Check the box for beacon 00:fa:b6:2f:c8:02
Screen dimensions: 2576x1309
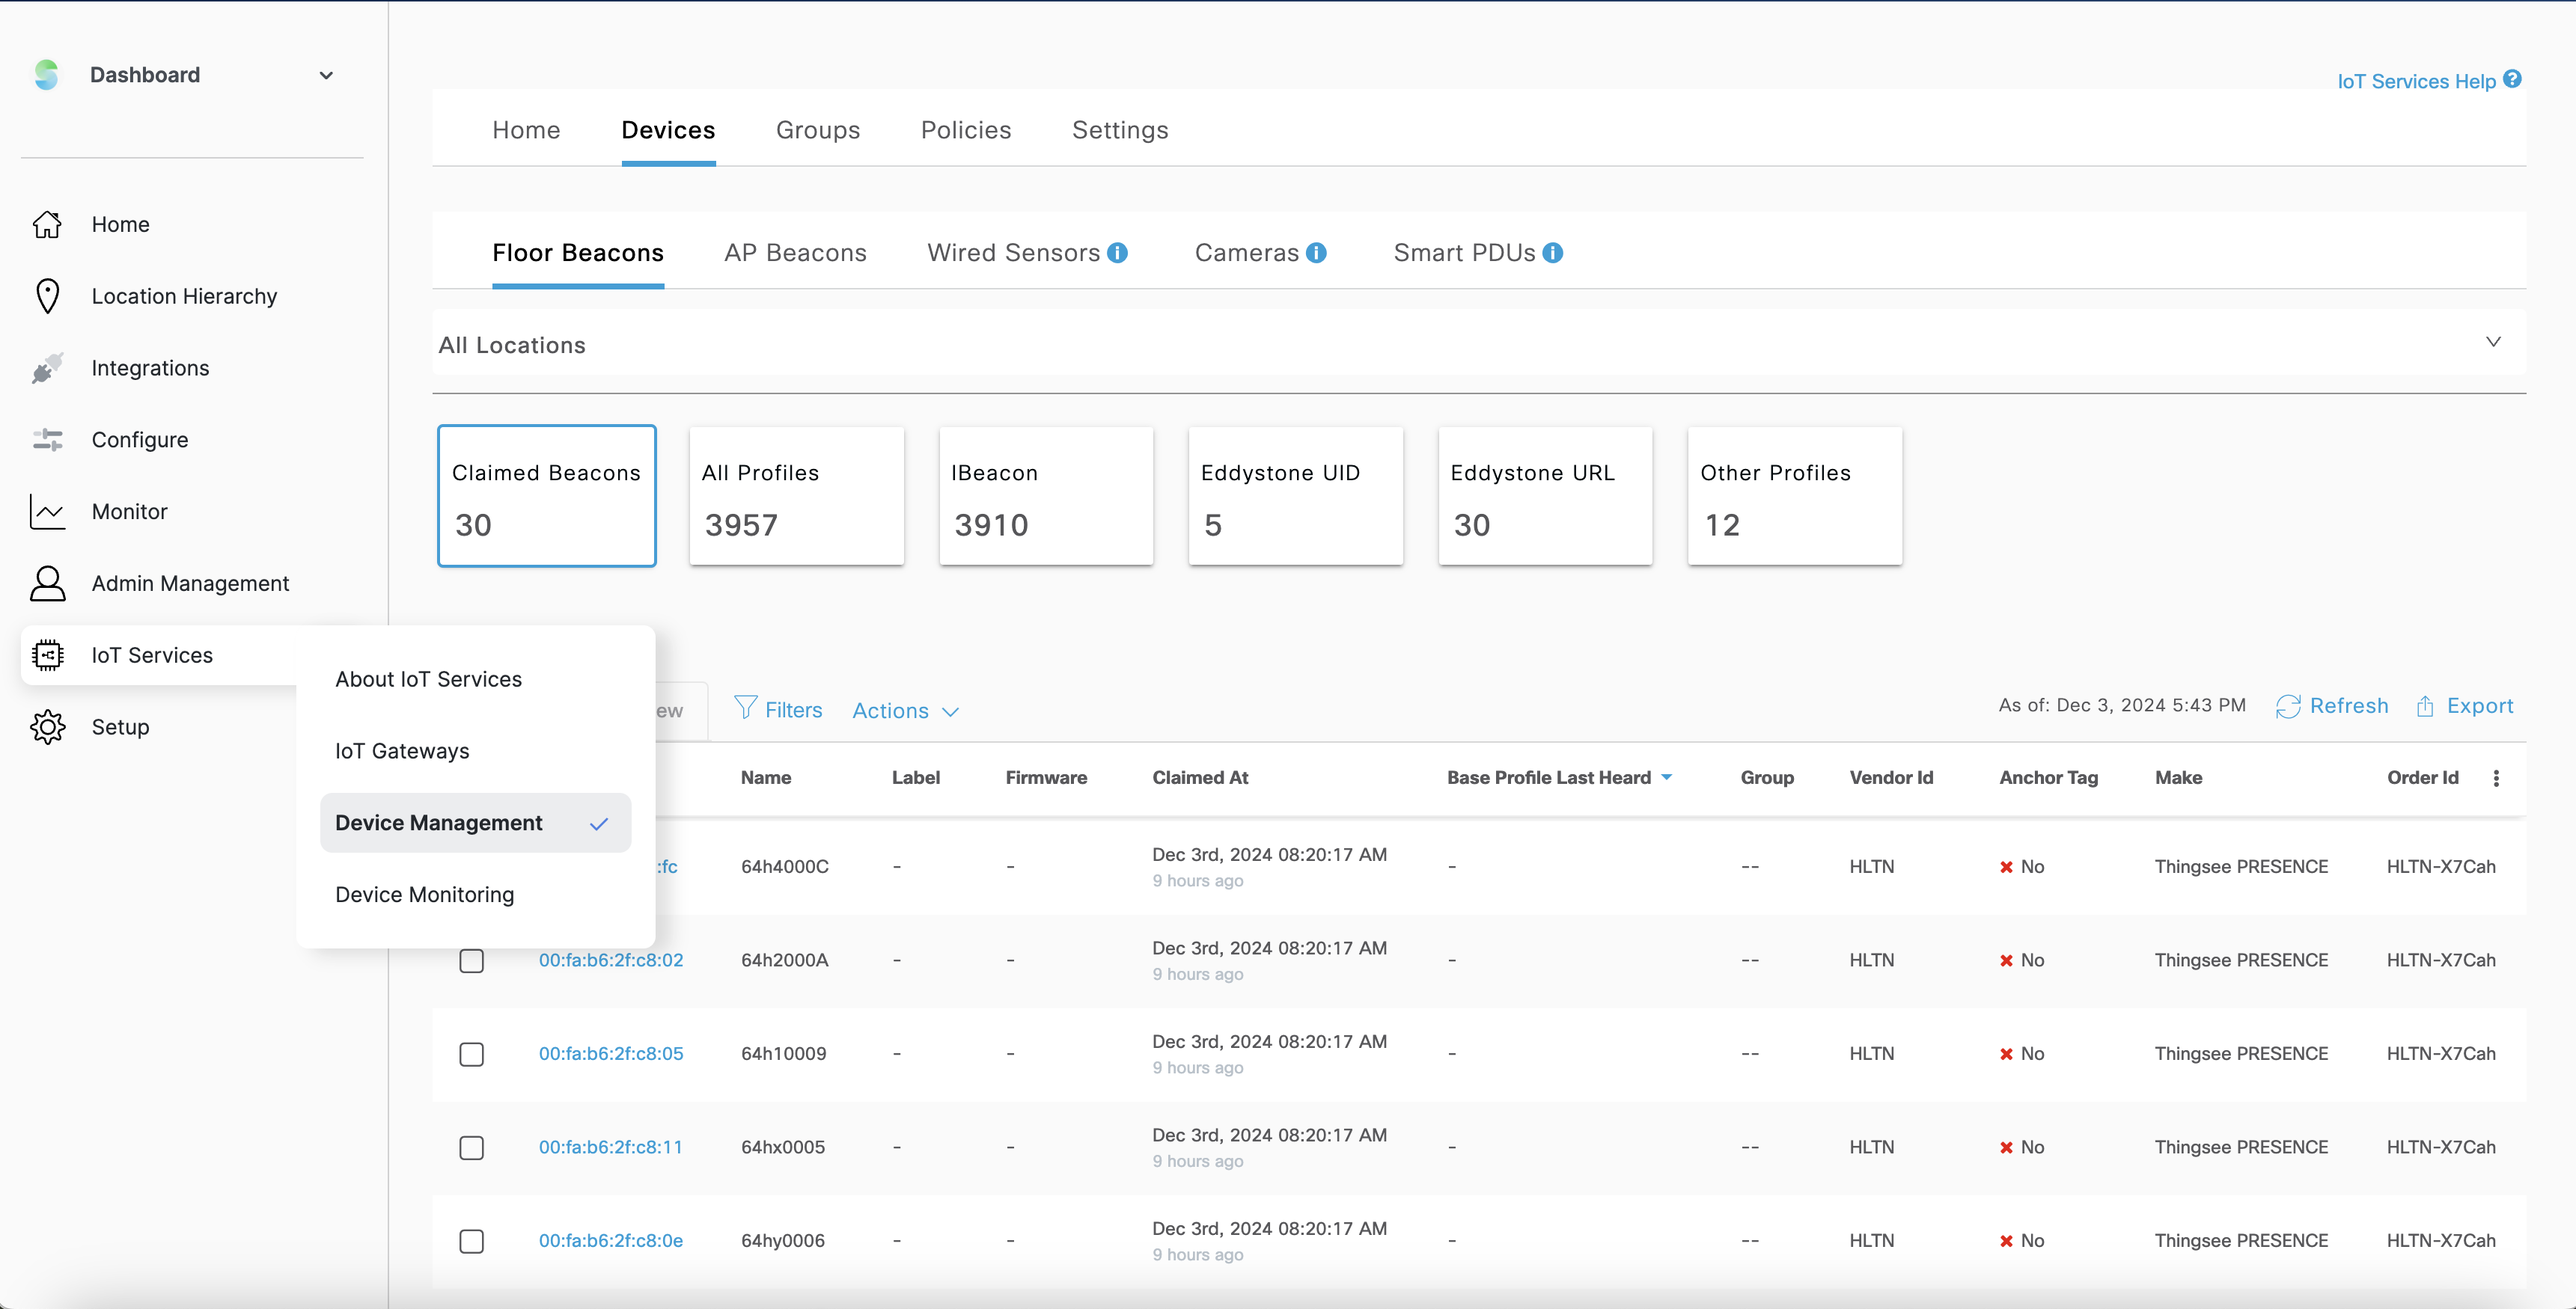click(471, 960)
